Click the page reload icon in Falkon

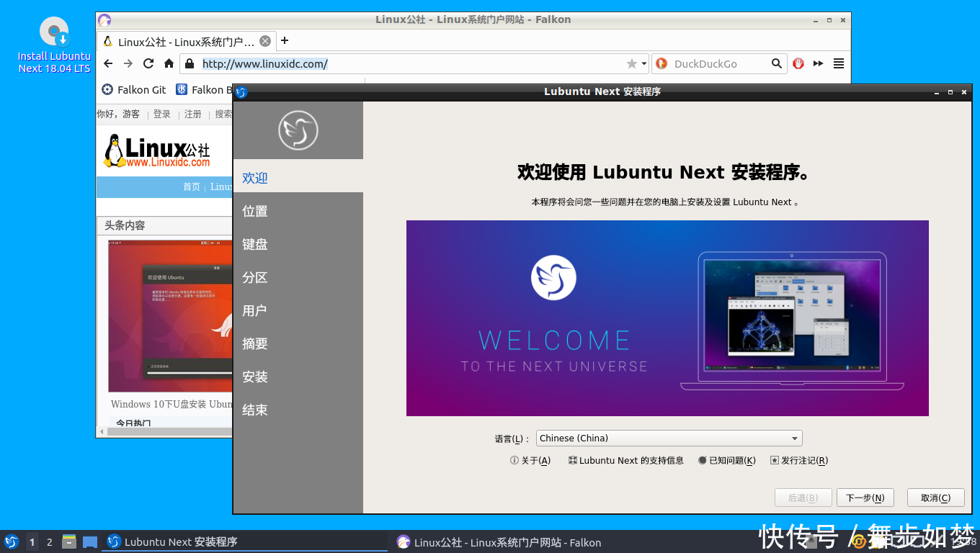tap(148, 63)
